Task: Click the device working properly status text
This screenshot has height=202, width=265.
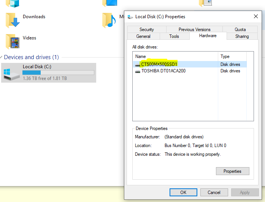Action: (x=193, y=154)
